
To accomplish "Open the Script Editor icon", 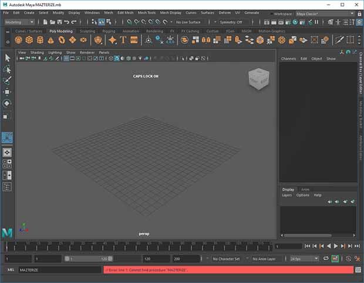I will click(x=358, y=269).
